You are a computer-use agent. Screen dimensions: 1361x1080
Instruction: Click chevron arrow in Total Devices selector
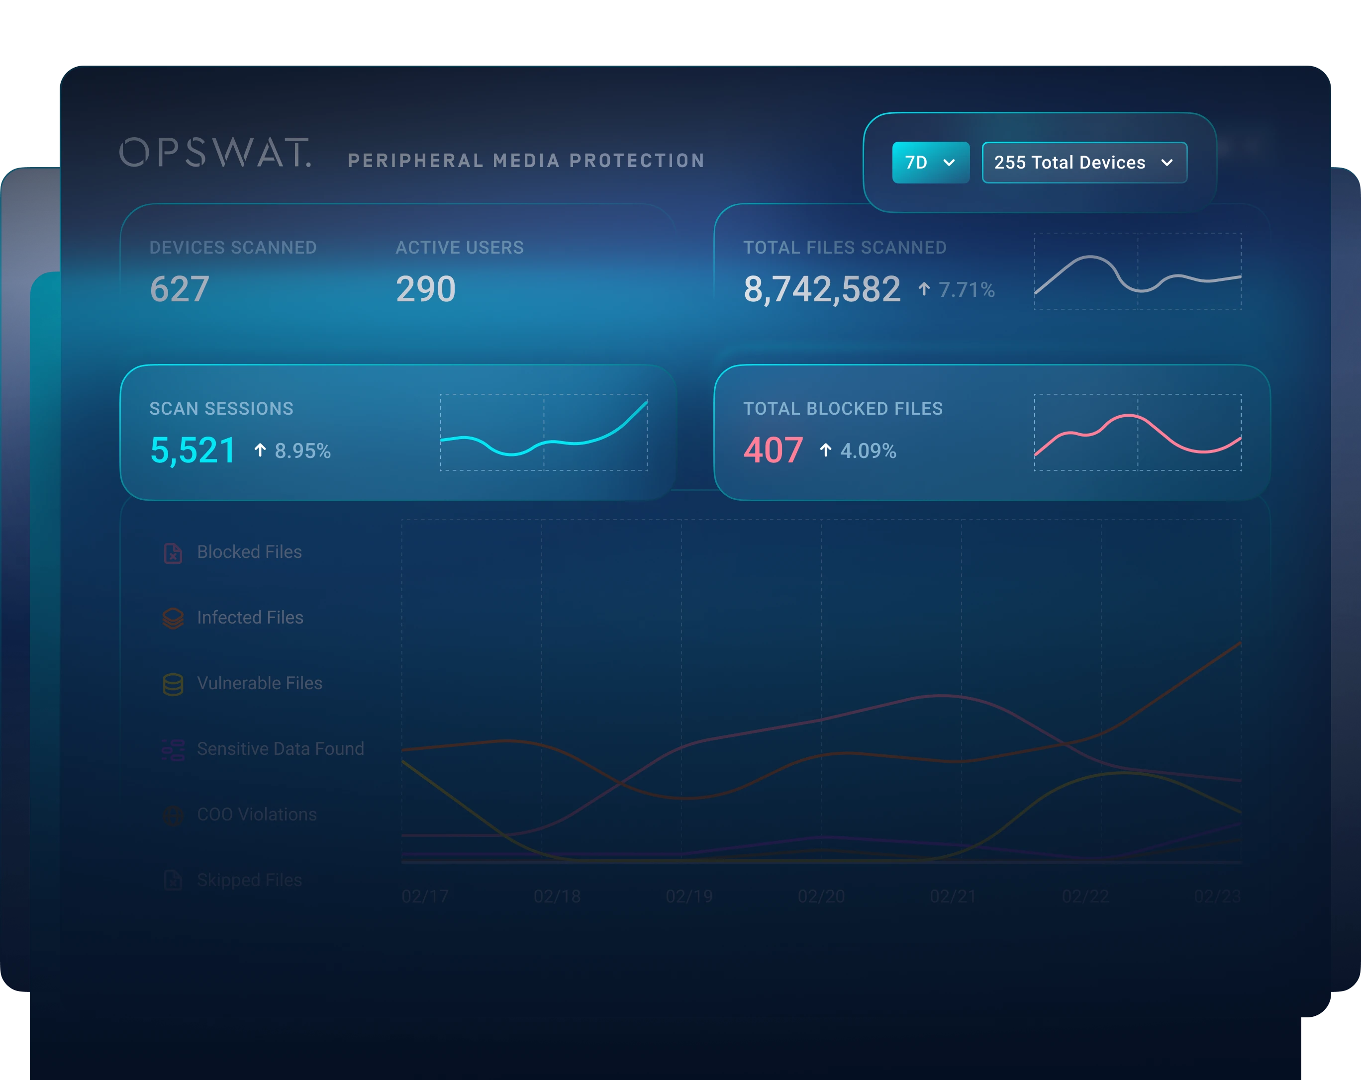(x=1167, y=163)
